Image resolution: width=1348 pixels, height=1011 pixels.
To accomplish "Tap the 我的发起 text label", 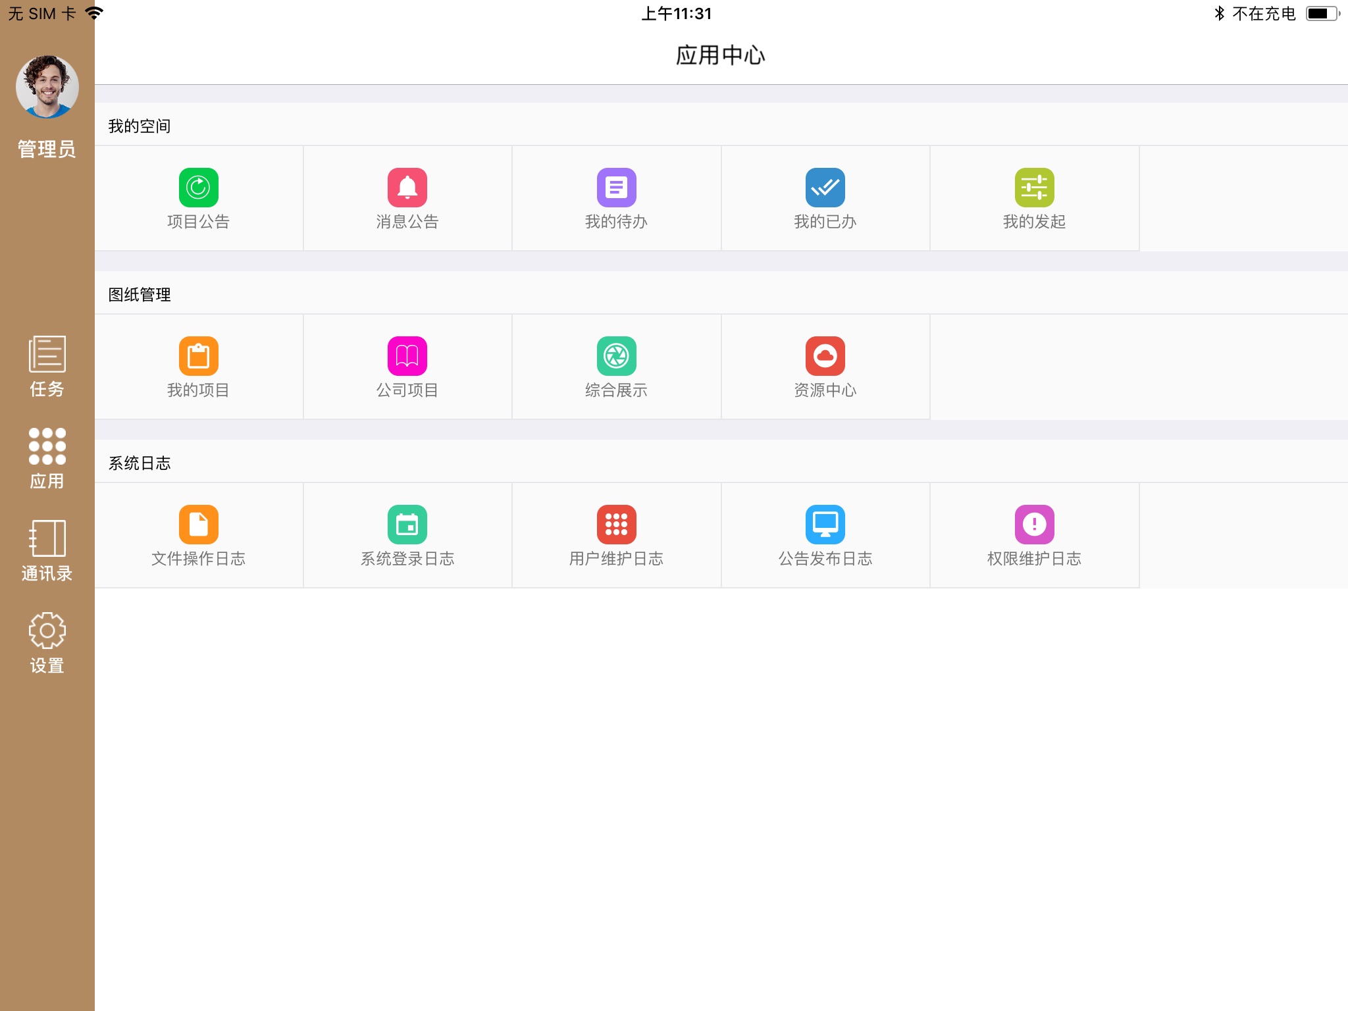I will pos(1034,222).
